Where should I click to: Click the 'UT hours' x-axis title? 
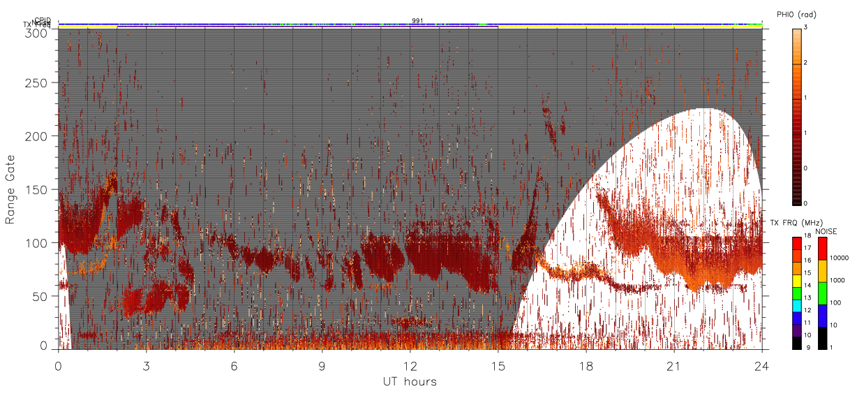(410, 381)
